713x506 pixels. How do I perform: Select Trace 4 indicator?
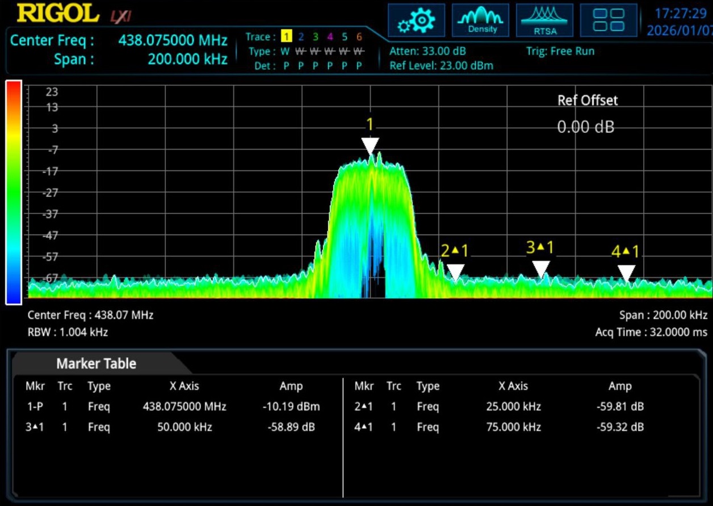point(330,37)
